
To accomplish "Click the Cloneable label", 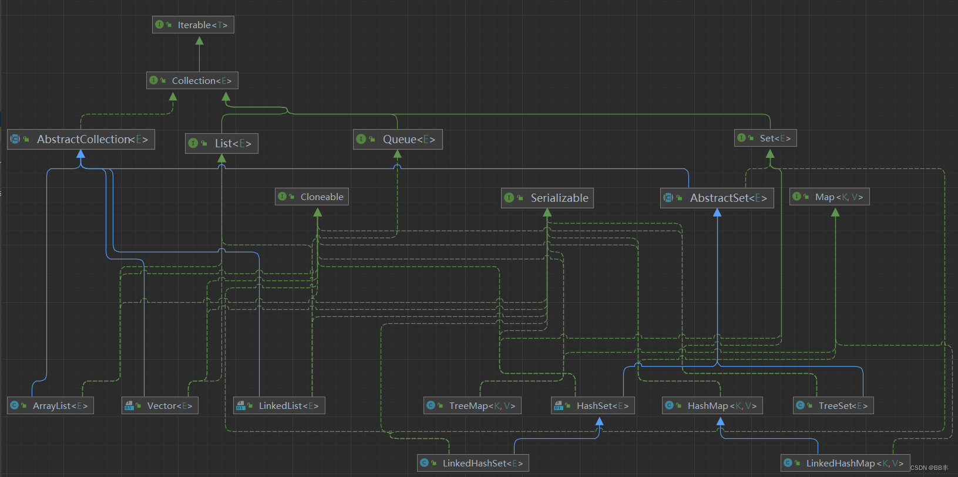I will [322, 197].
